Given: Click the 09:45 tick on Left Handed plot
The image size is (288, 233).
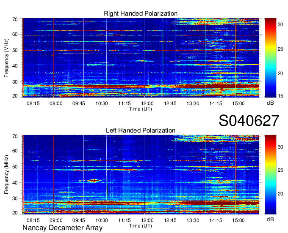Looking at the screenshot, I should coord(79,220).
